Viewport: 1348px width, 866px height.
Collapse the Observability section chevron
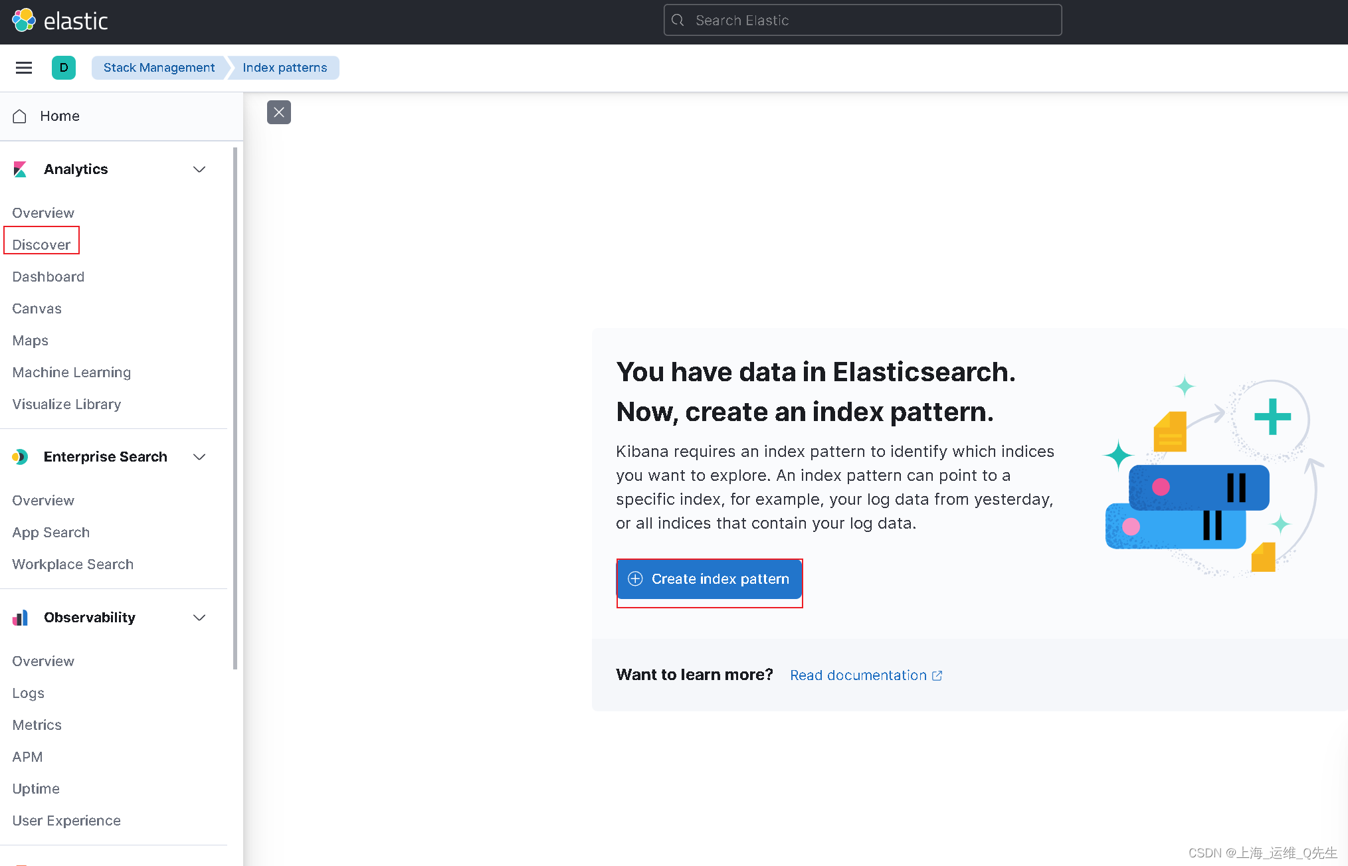tap(199, 618)
